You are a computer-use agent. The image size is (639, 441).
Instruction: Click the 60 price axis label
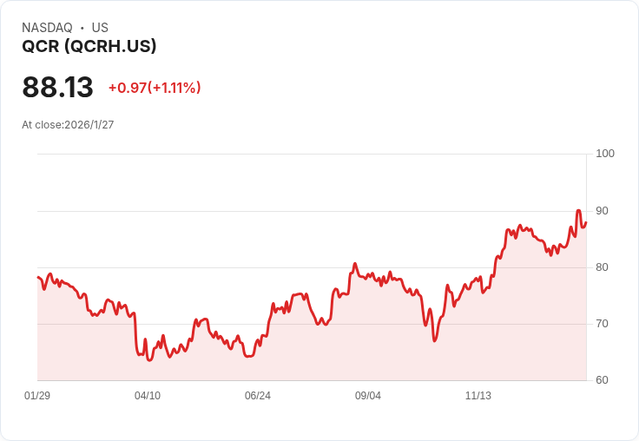click(603, 380)
